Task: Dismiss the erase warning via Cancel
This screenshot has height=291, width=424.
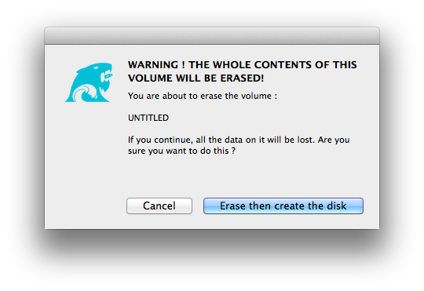Action: tap(159, 206)
